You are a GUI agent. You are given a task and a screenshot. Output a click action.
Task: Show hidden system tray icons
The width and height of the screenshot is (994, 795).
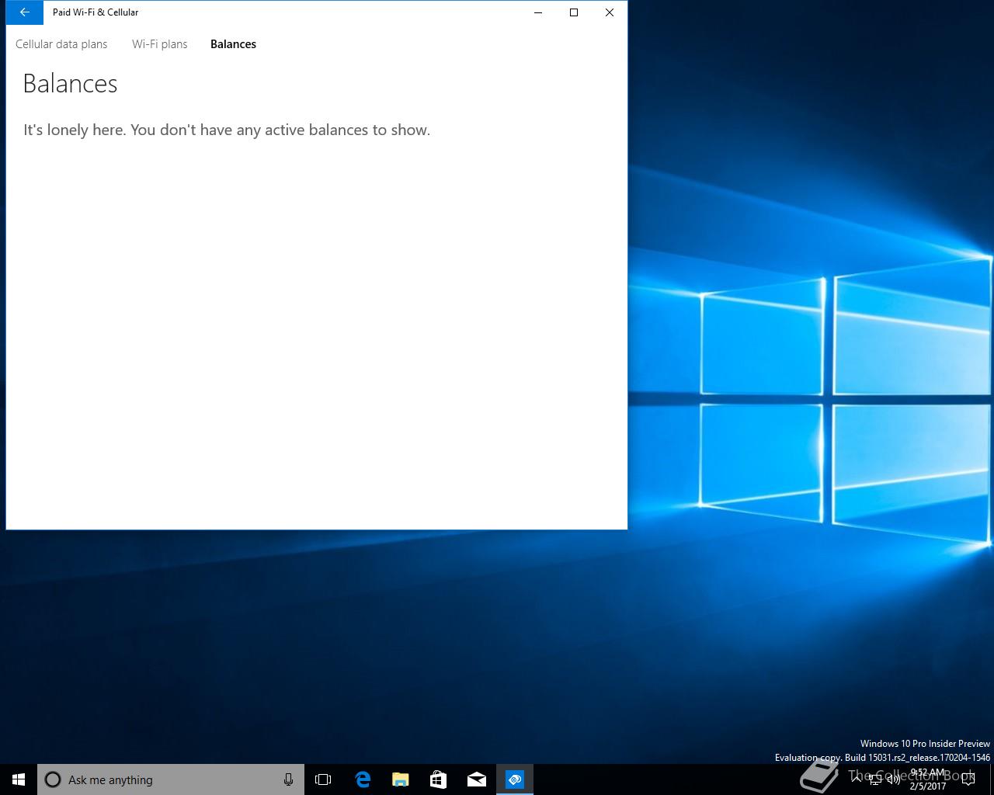point(857,779)
